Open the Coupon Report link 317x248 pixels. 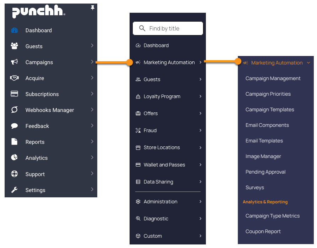[x=263, y=231]
